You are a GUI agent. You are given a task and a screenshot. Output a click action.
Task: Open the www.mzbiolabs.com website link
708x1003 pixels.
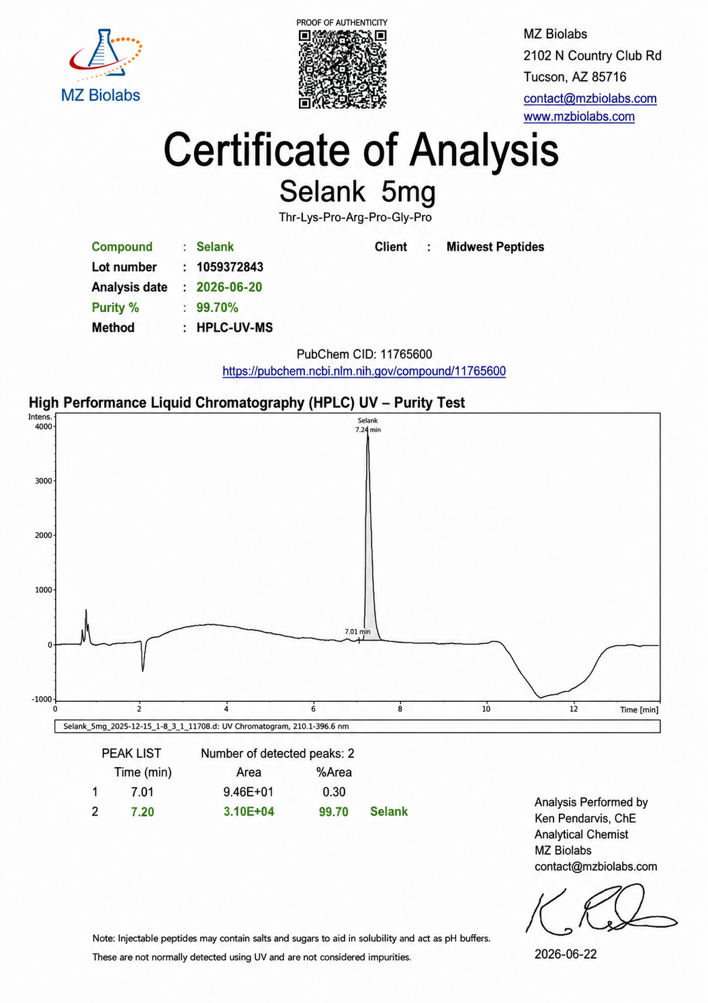579,116
